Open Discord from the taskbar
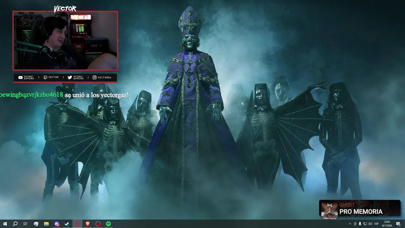Viewport: 405px width, 228px height. [x=57, y=224]
